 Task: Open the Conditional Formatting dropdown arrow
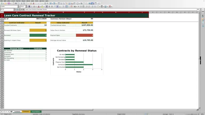click(x=112, y=6)
